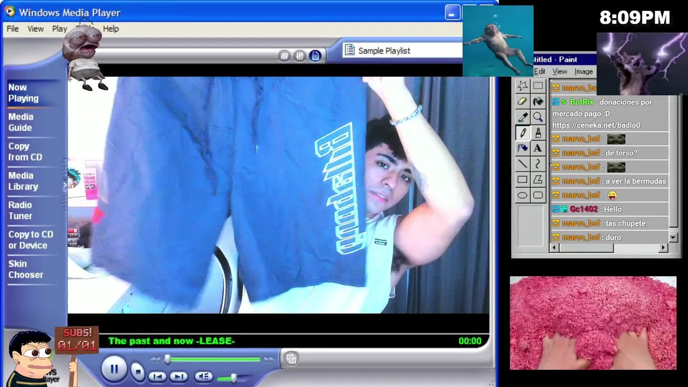
Task: Select the Now Playing tab
Action: [x=23, y=93]
